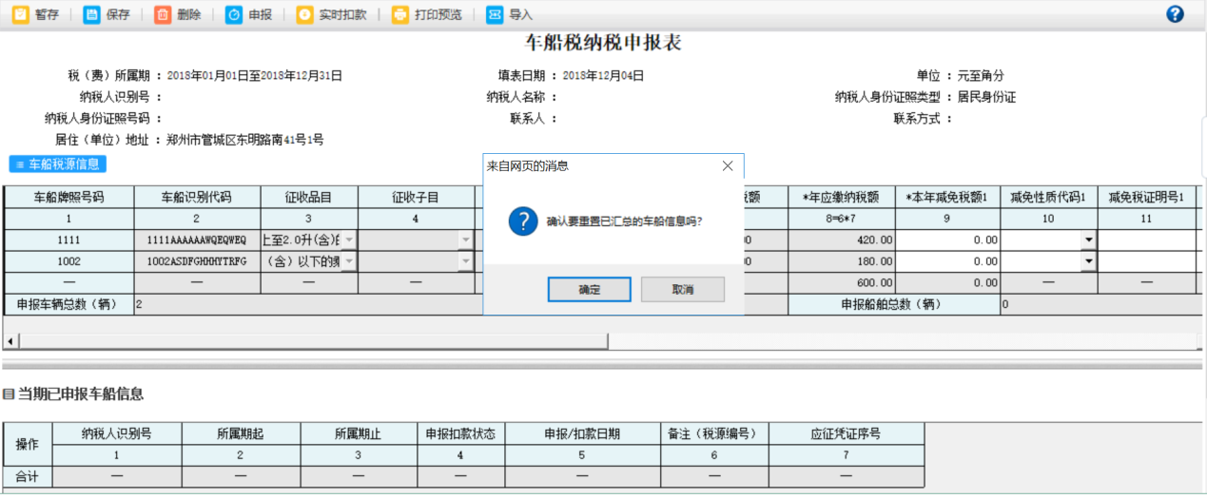The width and height of the screenshot is (1207, 499).
Task: Cancel the dialog with 取消
Action: click(x=683, y=289)
